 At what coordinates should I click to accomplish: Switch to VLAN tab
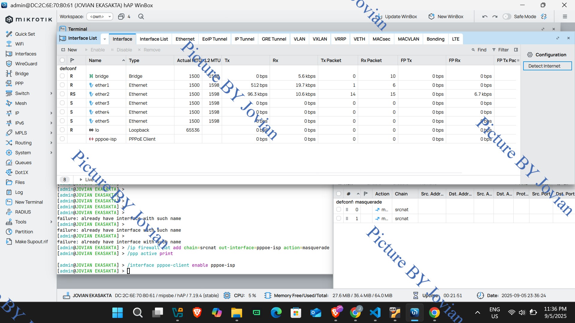click(299, 39)
